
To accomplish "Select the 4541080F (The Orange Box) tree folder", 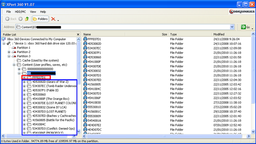I will click(51, 99).
